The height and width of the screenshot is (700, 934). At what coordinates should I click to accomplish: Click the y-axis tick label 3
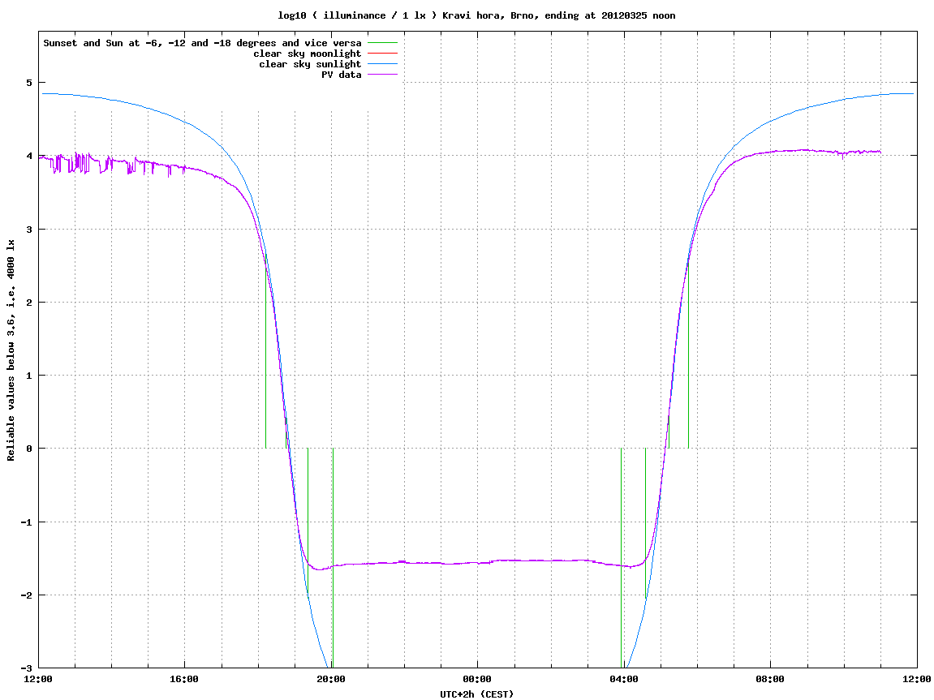click(x=28, y=230)
